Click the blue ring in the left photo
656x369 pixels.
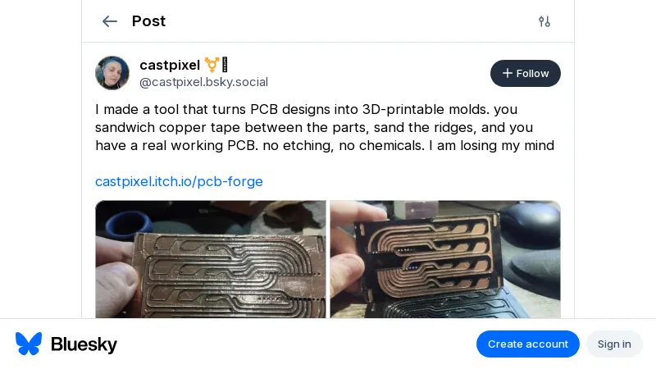tap(129, 221)
